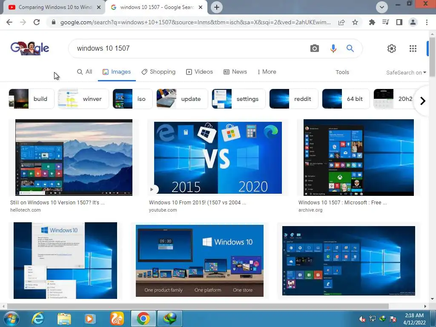Show more suggestion chips with the right arrow

(423, 100)
